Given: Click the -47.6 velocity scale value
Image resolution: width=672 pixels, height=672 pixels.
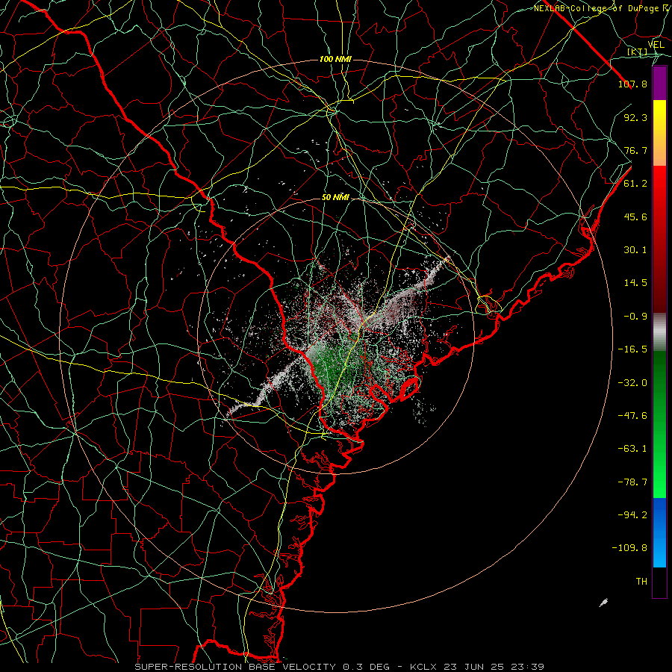Looking at the screenshot, I should click(x=632, y=416).
